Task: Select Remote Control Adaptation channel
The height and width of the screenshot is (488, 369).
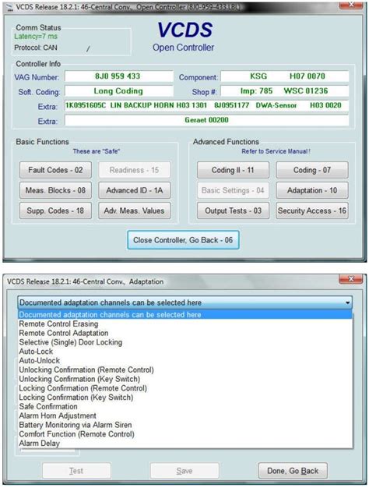Action: coord(185,333)
